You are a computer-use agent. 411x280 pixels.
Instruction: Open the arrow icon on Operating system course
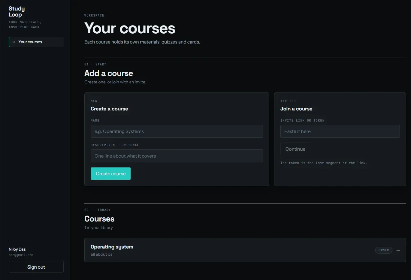point(398,250)
